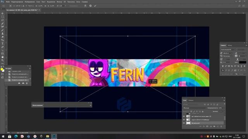
Task: Select the Pen tool
Action: [x=2, y=47]
